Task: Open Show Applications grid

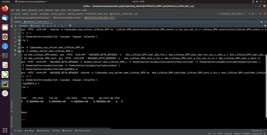Action: coord(5,130)
